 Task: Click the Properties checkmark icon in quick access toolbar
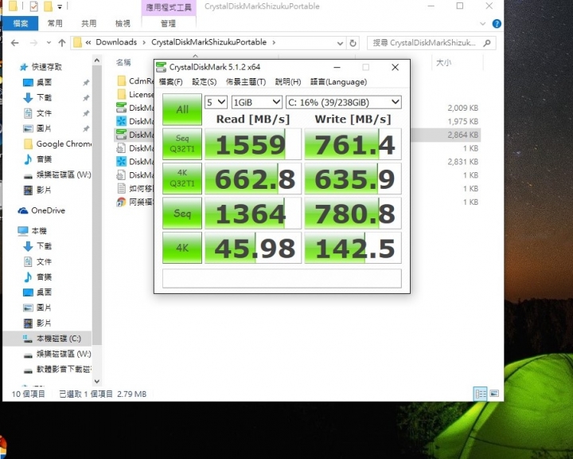coord(34,6)
